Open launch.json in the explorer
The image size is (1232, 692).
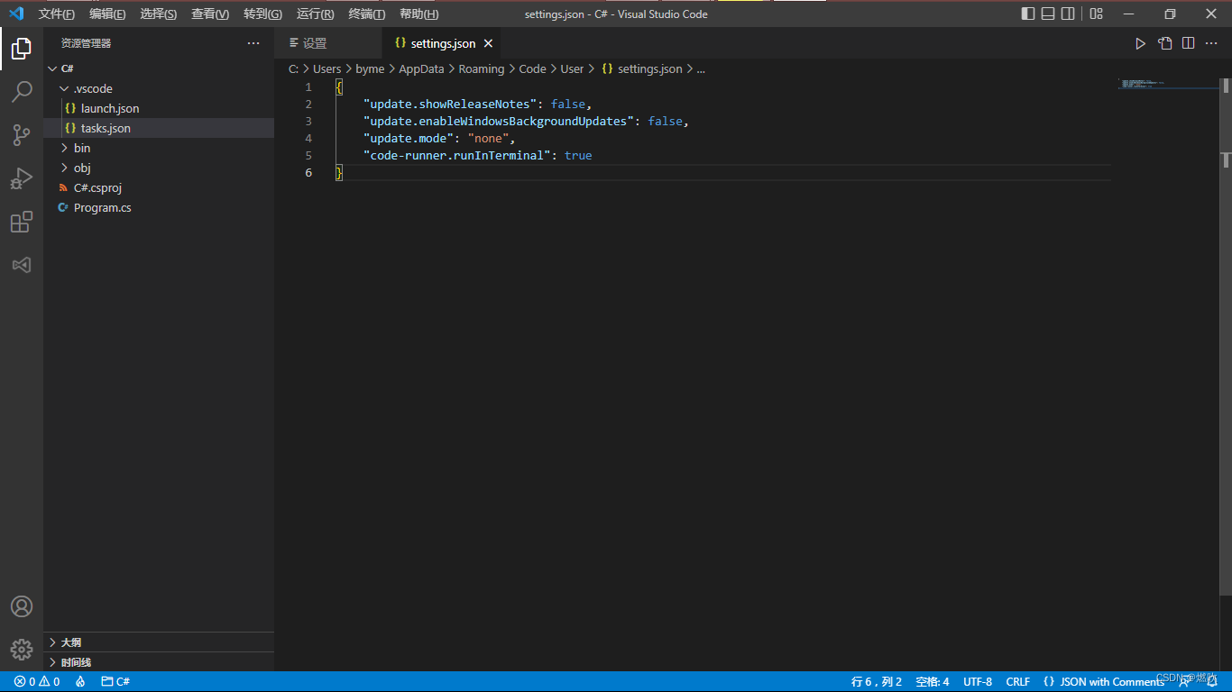pos(159,108)
